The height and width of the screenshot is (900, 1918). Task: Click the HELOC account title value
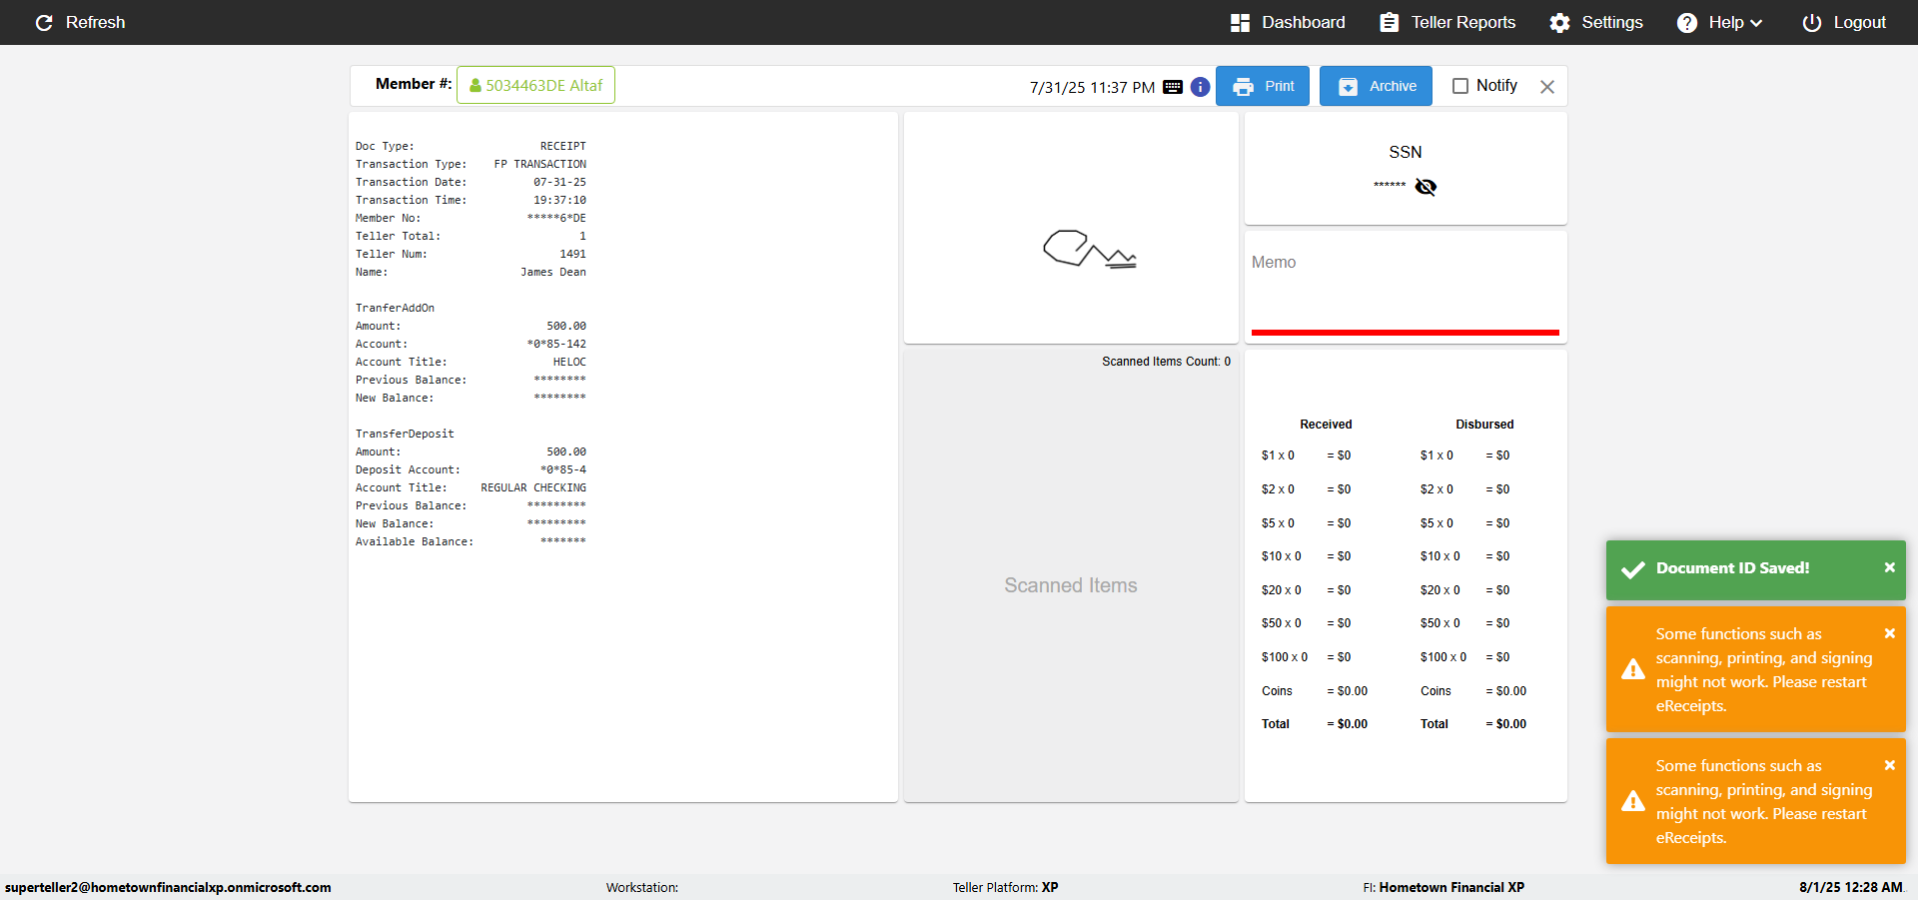[569, 362]
